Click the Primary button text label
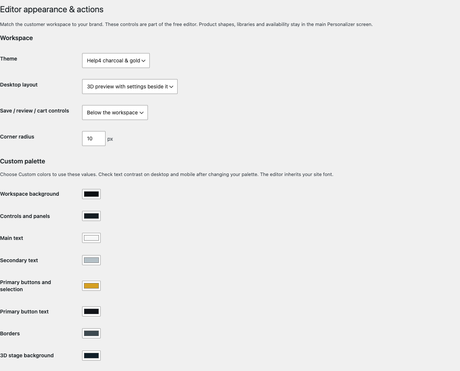Image resolution: width=460 pixels, height=371 pixels. (x=25, y=312)
